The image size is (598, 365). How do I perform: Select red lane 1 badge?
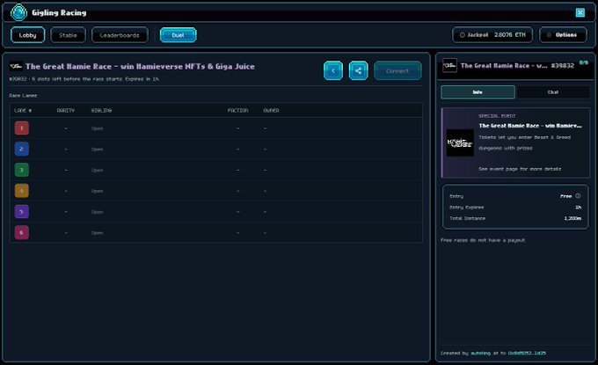22,128
